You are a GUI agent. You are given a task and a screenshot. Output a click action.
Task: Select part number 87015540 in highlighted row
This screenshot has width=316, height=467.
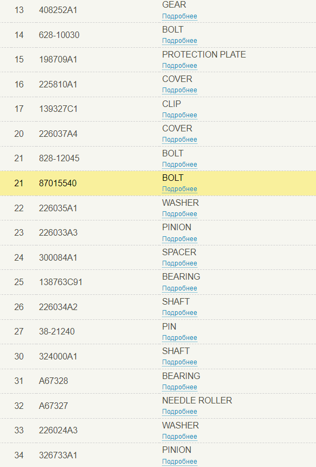pyautogui.click(x=57, y=183)
